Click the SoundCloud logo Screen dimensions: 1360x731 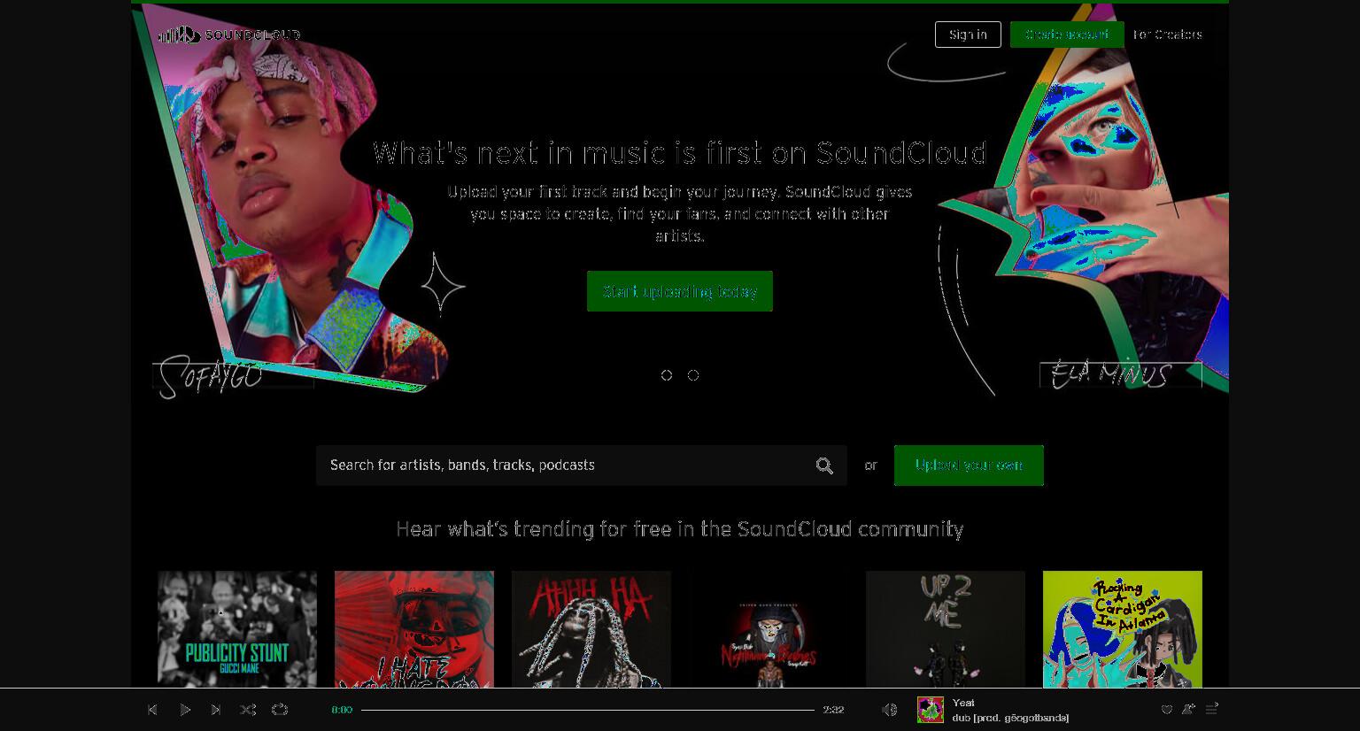tap(229, 35)
